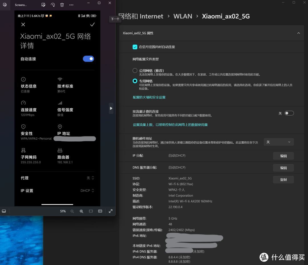Screen dimensions: 308x265
Task: Rotate the image with the rotate icon
Action: tap(53, 5)
